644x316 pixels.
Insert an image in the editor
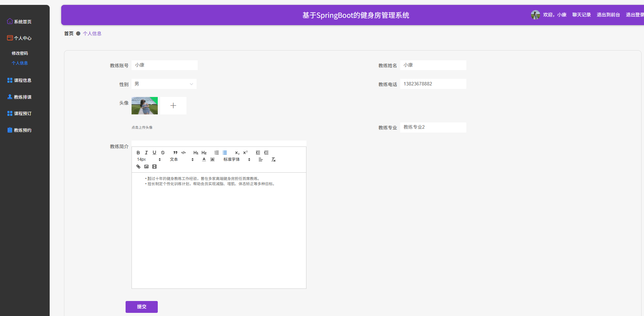146,167
